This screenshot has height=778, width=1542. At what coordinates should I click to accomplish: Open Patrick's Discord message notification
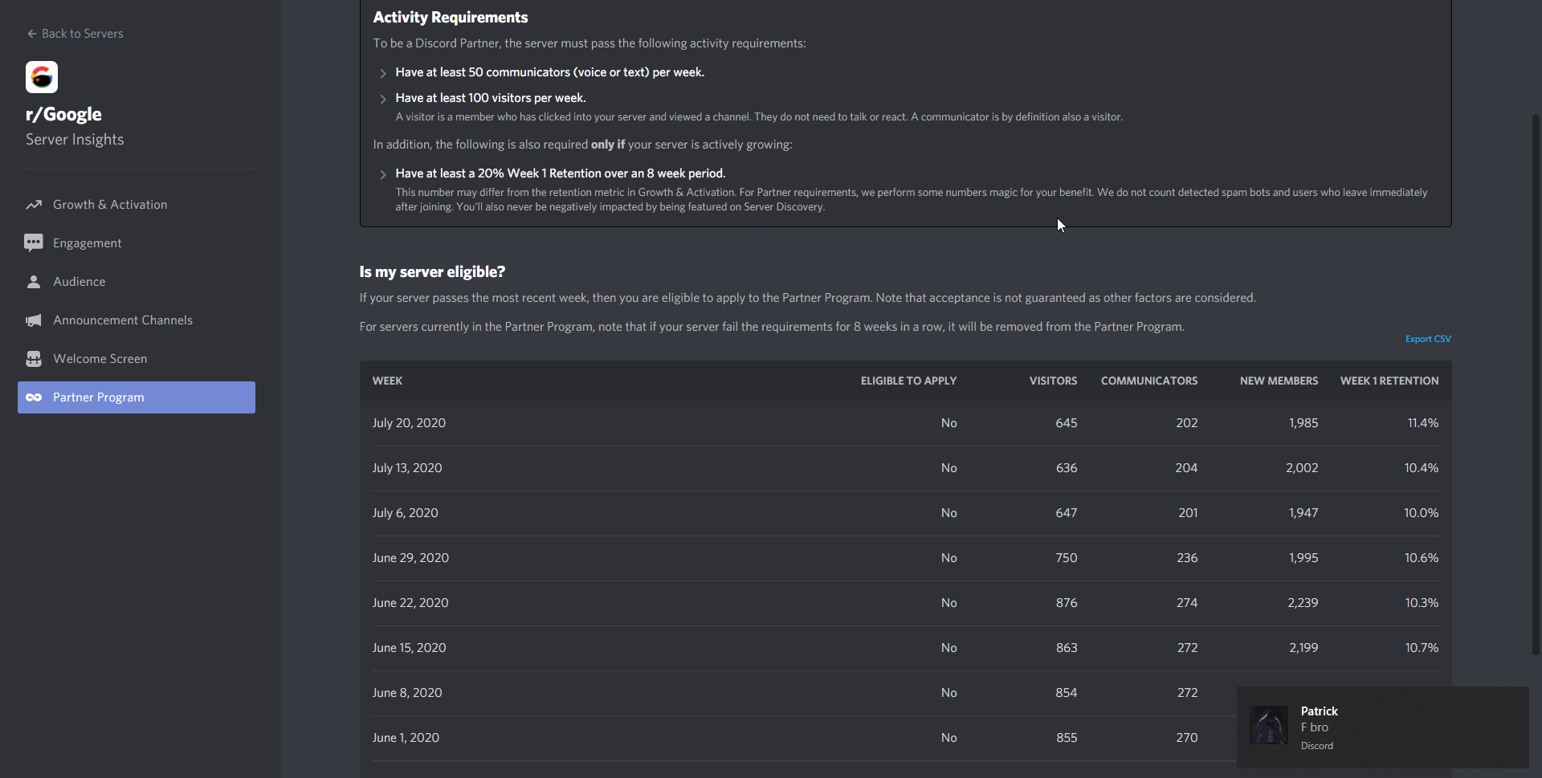click(x=1381, y=727)
